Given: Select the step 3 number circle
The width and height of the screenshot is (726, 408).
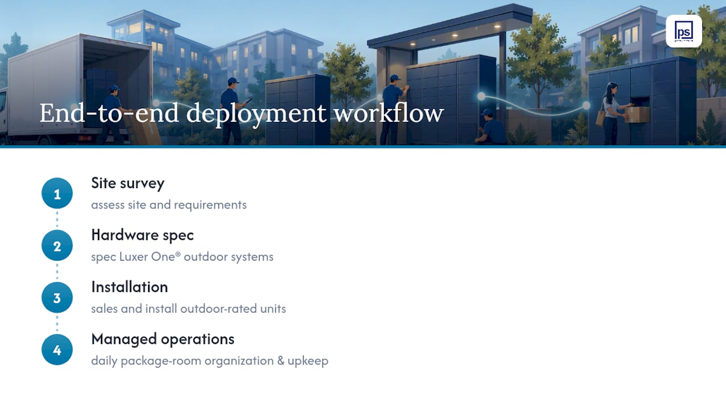Looking at the screenshot, I should (x=57, y=298).
